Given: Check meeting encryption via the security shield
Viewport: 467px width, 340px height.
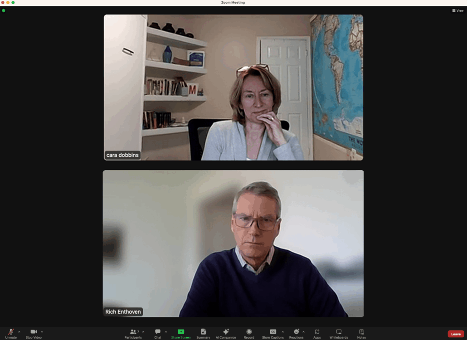Looking at the screenshot, I should (x=4, y=10).
